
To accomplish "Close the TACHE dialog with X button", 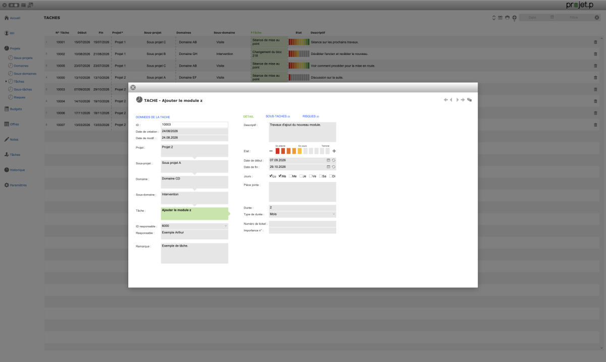I will coord(133,87).
